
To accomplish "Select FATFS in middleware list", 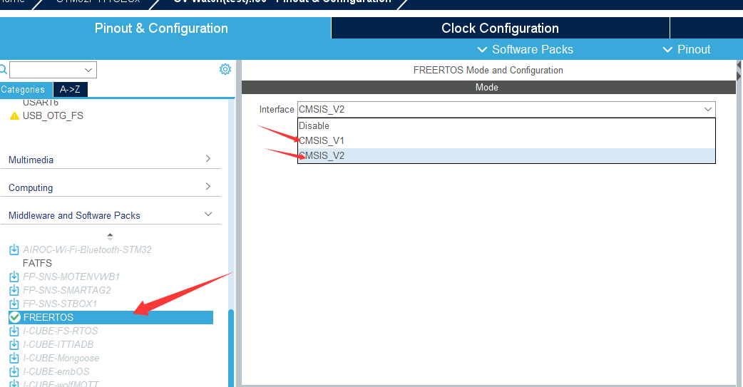I will [37, 263].
